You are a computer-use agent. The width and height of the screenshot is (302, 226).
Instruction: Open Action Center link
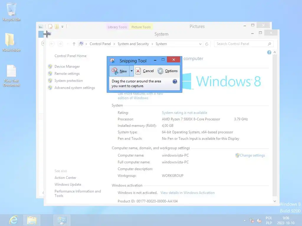[65, 178]
